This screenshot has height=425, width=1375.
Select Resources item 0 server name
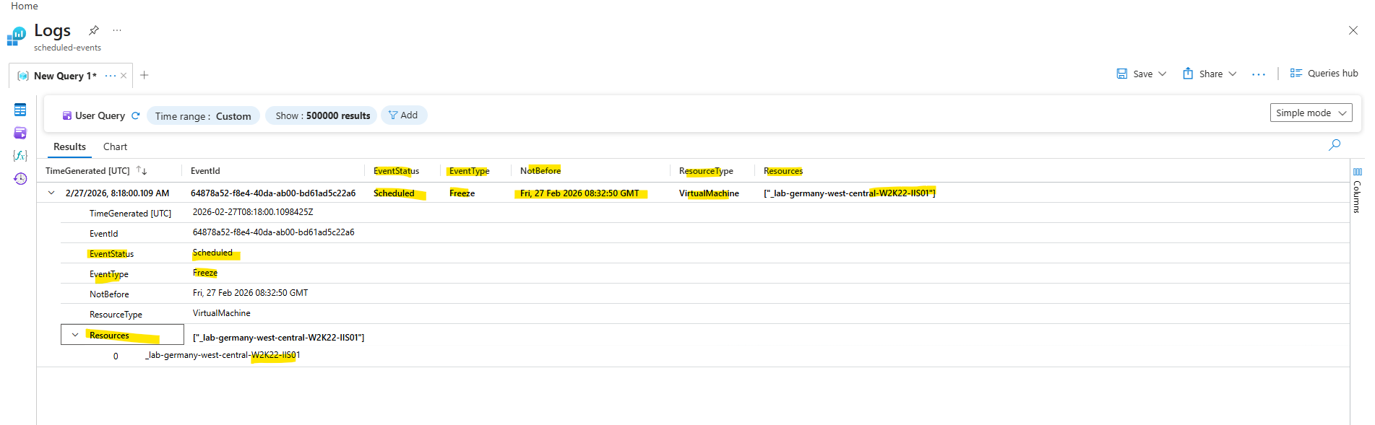click(x=223, y=355)
